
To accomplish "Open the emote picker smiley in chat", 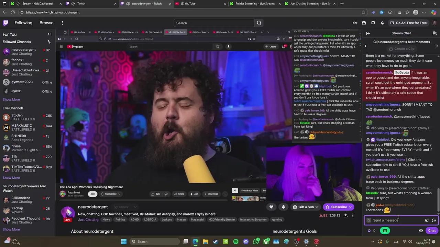I will click(434, 221).
